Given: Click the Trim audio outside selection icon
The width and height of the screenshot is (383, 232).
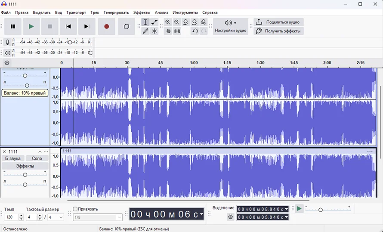Looking at the screenshot, I should tap(168, 31).
